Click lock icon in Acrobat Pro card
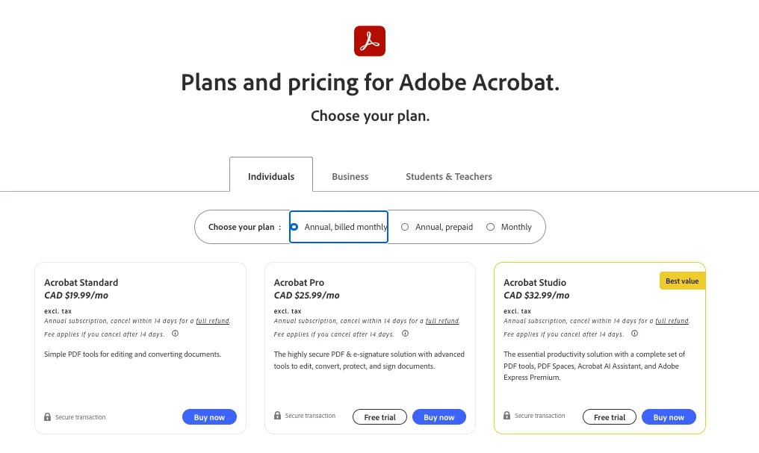 [277, 416]
